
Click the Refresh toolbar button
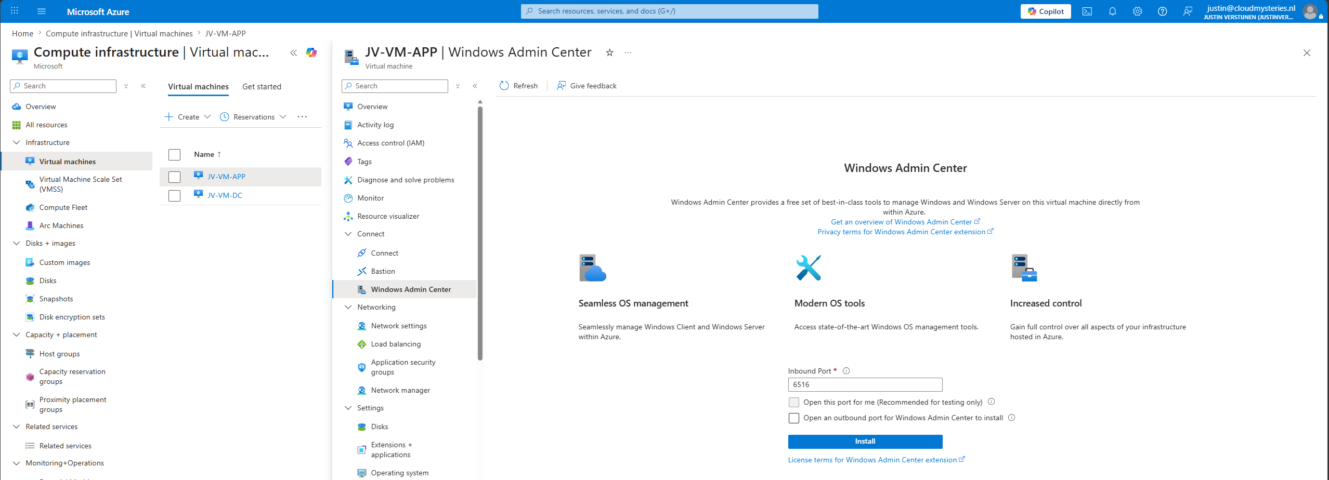[518, 86]
